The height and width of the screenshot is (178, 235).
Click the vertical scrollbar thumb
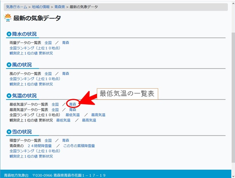[233, 97]
